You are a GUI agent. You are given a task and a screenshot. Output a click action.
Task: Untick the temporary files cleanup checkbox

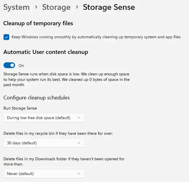6,37
